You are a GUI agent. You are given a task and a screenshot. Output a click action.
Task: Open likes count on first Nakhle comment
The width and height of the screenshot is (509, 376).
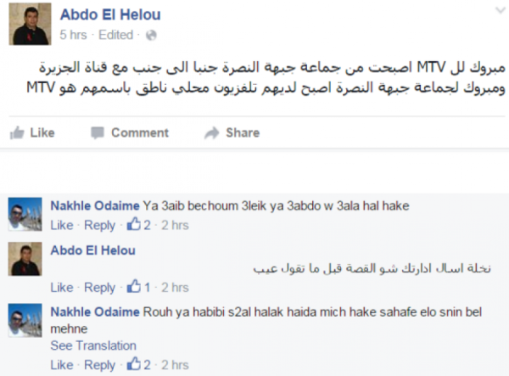click(x=139, y=225)
